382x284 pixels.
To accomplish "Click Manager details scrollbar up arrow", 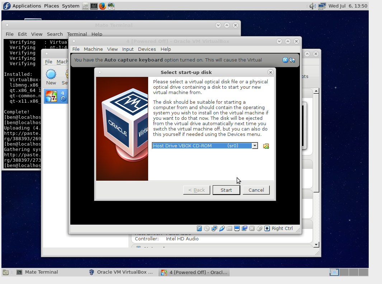I will (x=316, y=91).
